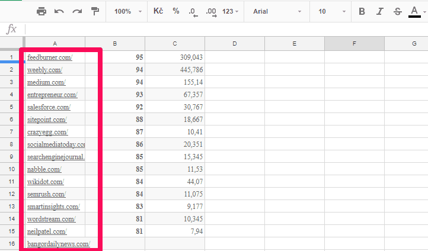The height and width of the screenshot is (251, 428).
Task: Open the feedburner.com/ link
Action: [49, 57]
